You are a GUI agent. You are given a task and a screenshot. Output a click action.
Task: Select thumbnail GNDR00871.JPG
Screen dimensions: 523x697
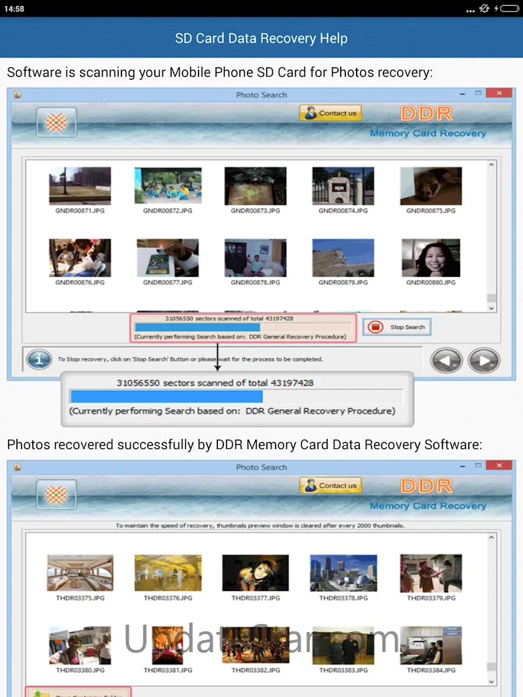[80, 186]
